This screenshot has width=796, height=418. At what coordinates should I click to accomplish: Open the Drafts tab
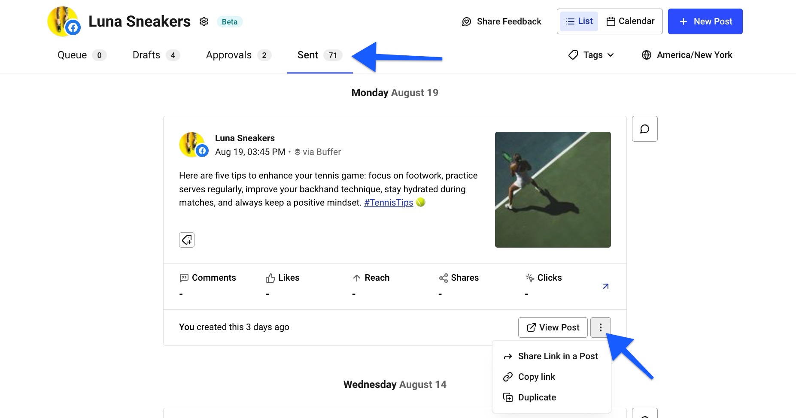[x=156, y=55]
